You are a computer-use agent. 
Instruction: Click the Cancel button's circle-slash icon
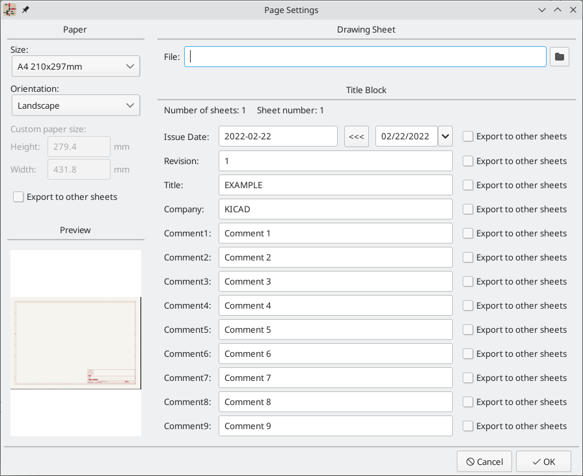[x=470, y=461]
